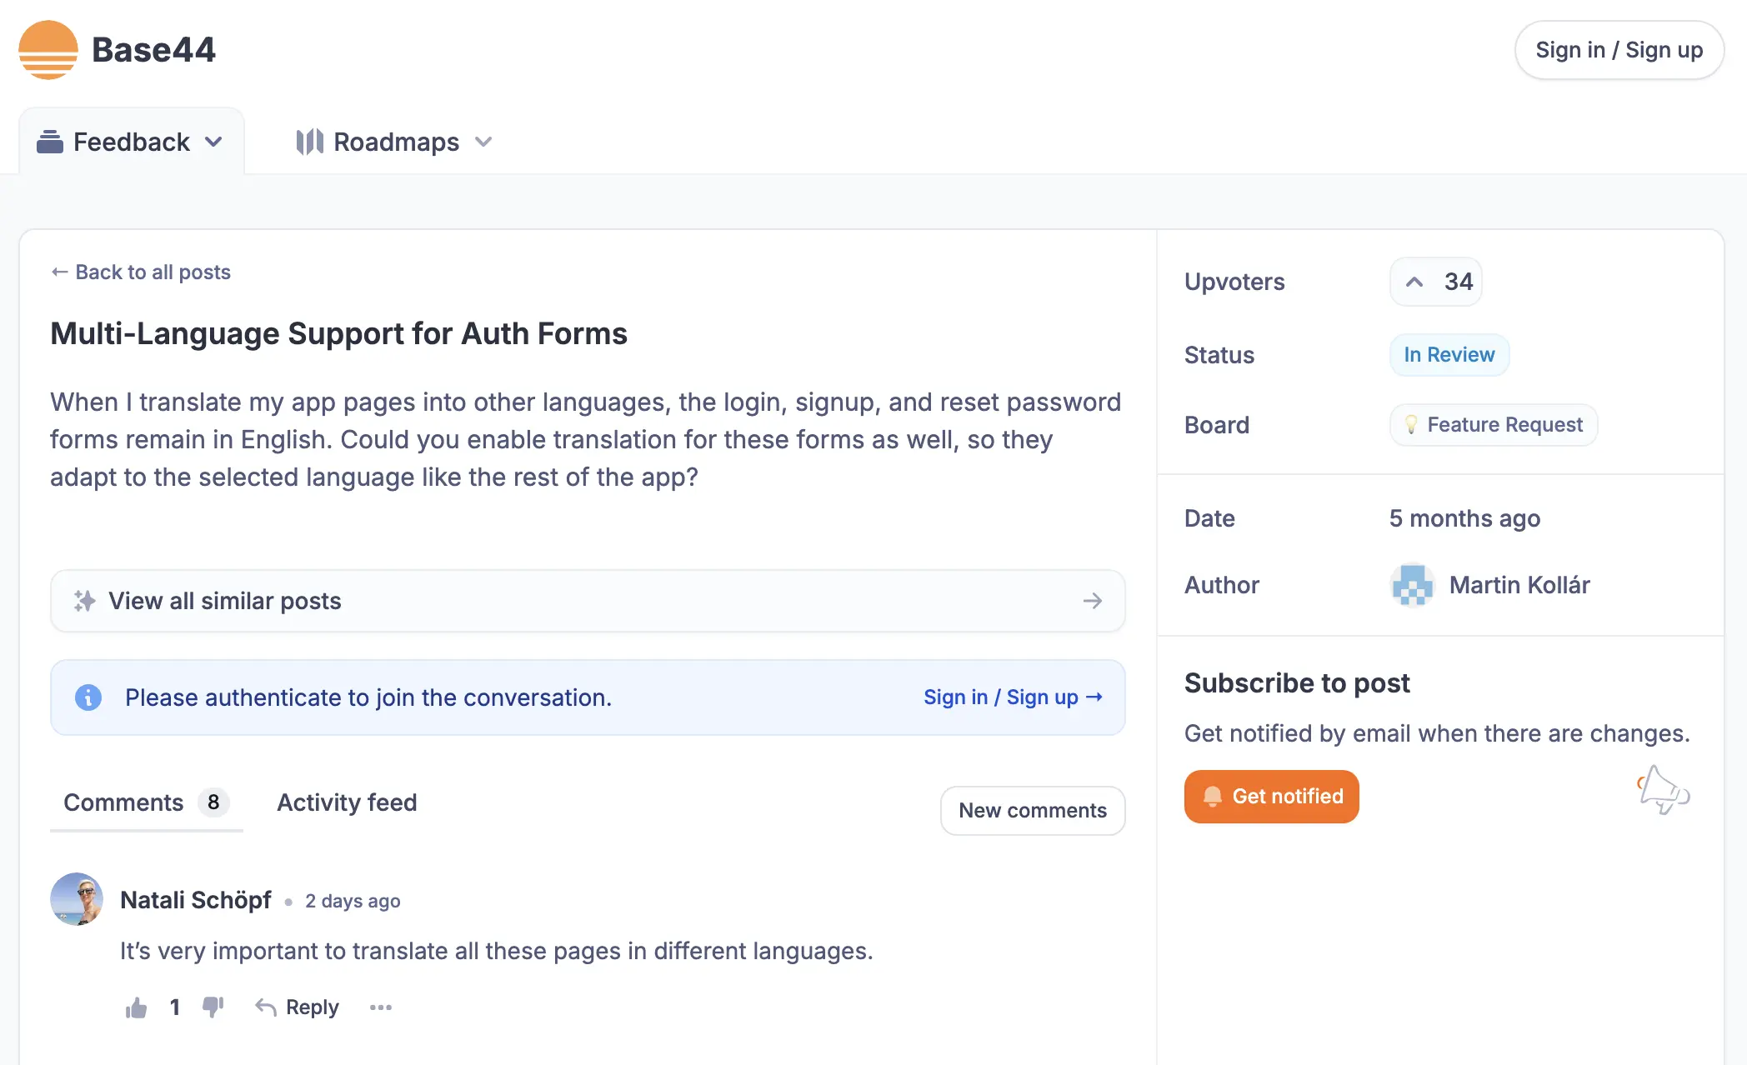
Task: Click the Sign in / Sign up header button
Action: click(x=1619, y=50)
